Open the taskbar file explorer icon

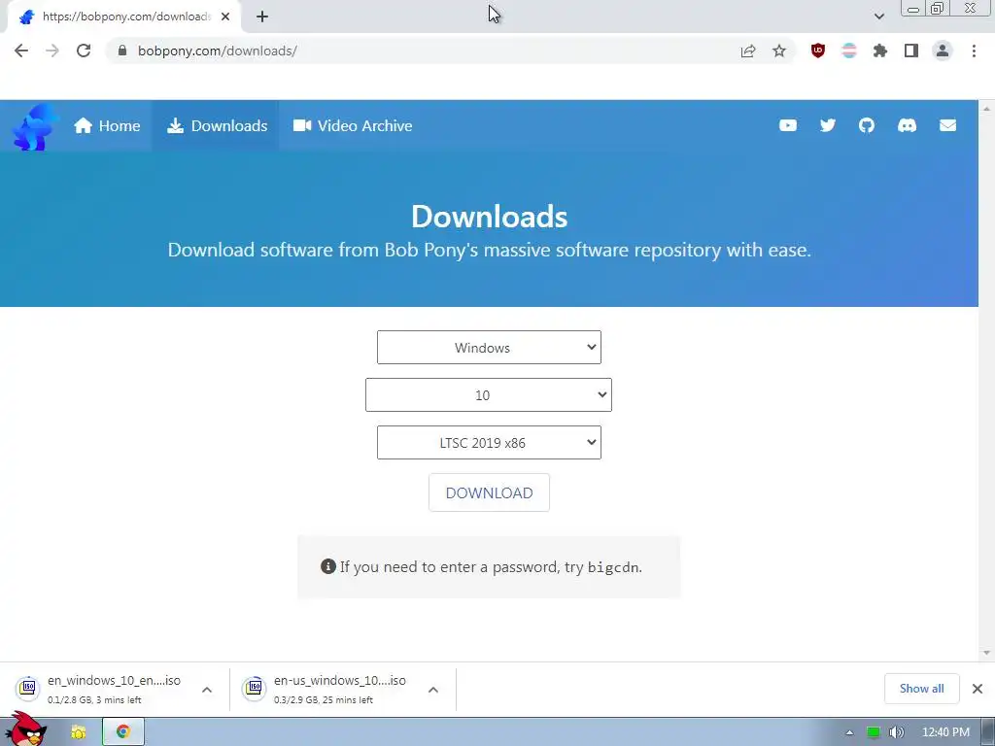(78, 732)
